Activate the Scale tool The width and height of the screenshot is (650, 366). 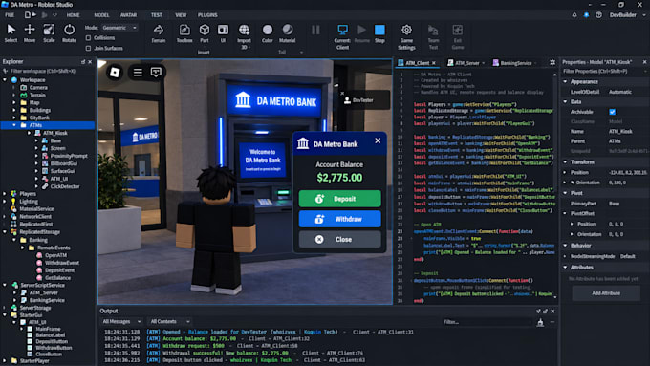(x=49, y=32)
